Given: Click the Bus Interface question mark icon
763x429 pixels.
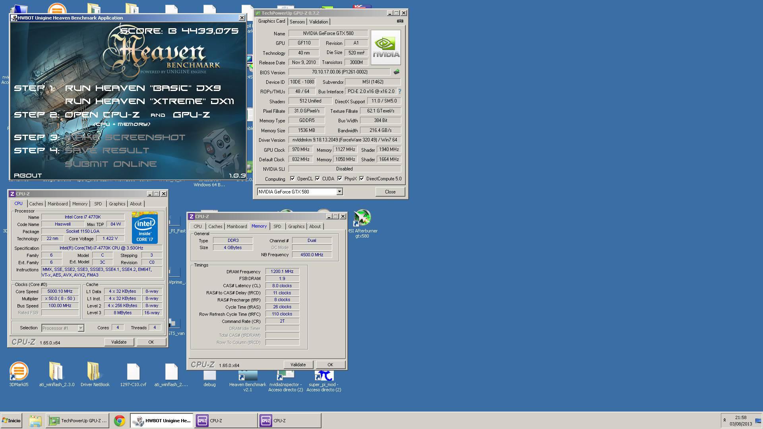Looking at the screenshot, I should tap(399, 91).
